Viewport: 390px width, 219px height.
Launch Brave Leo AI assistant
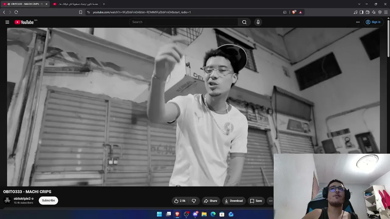[x=374, y=12]
